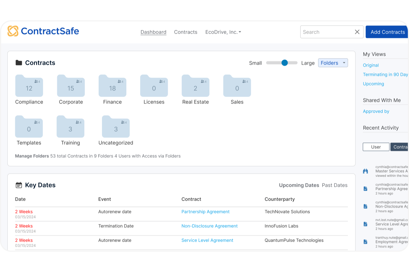409x272 pixels.
Task: Click the Compliance folder label
Action: click(x=29, y=102)
